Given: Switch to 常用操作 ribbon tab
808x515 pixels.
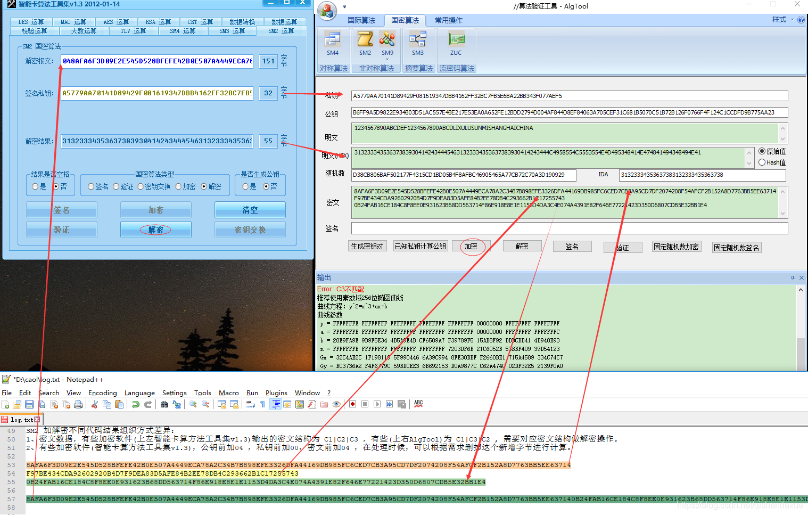Looking at the screenshot, I should (x=449, y=20).
